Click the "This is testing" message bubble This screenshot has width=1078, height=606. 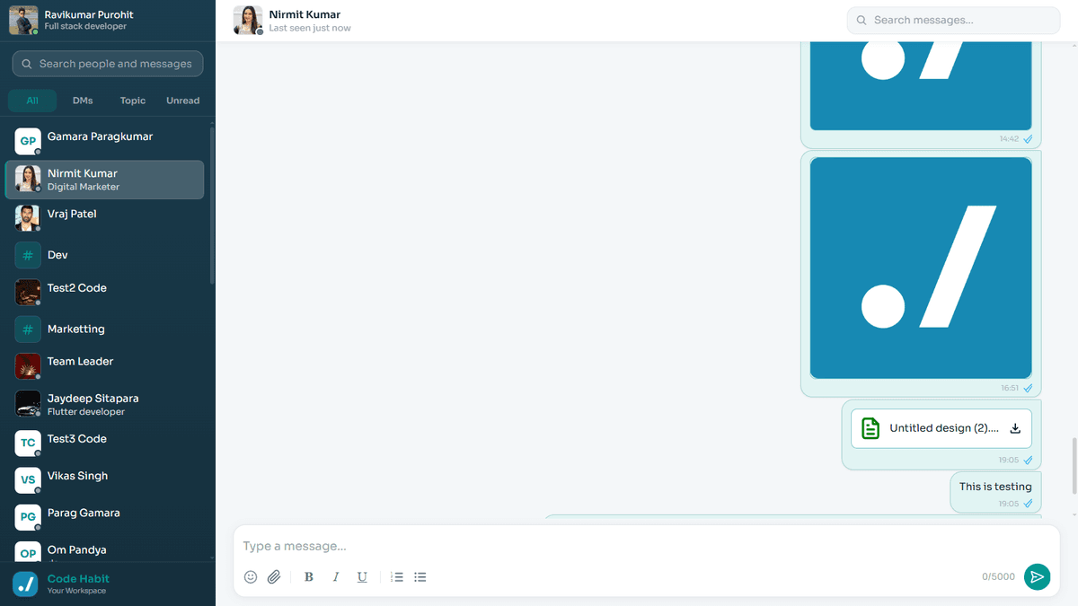[x=995, y=492]
